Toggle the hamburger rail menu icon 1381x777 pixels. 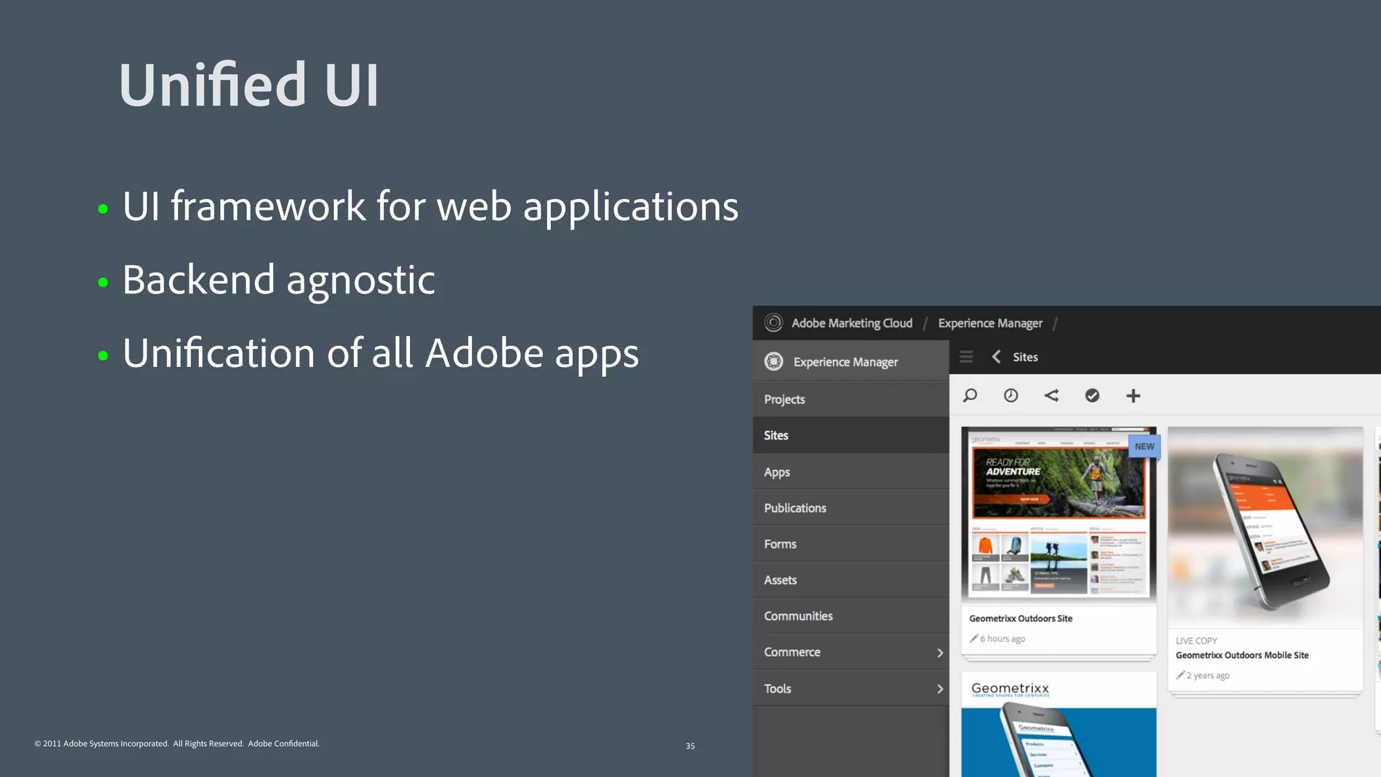pyautogui.click(x=966, y=357)
